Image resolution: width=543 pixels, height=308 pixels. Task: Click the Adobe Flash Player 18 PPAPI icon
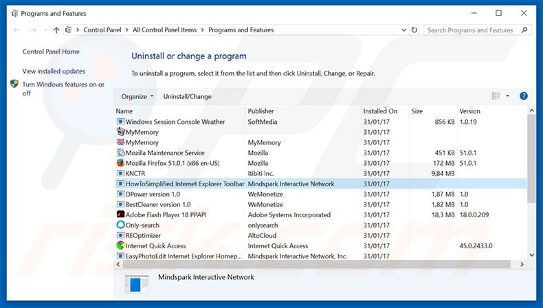pyautogui.click(x=120, y=214)
